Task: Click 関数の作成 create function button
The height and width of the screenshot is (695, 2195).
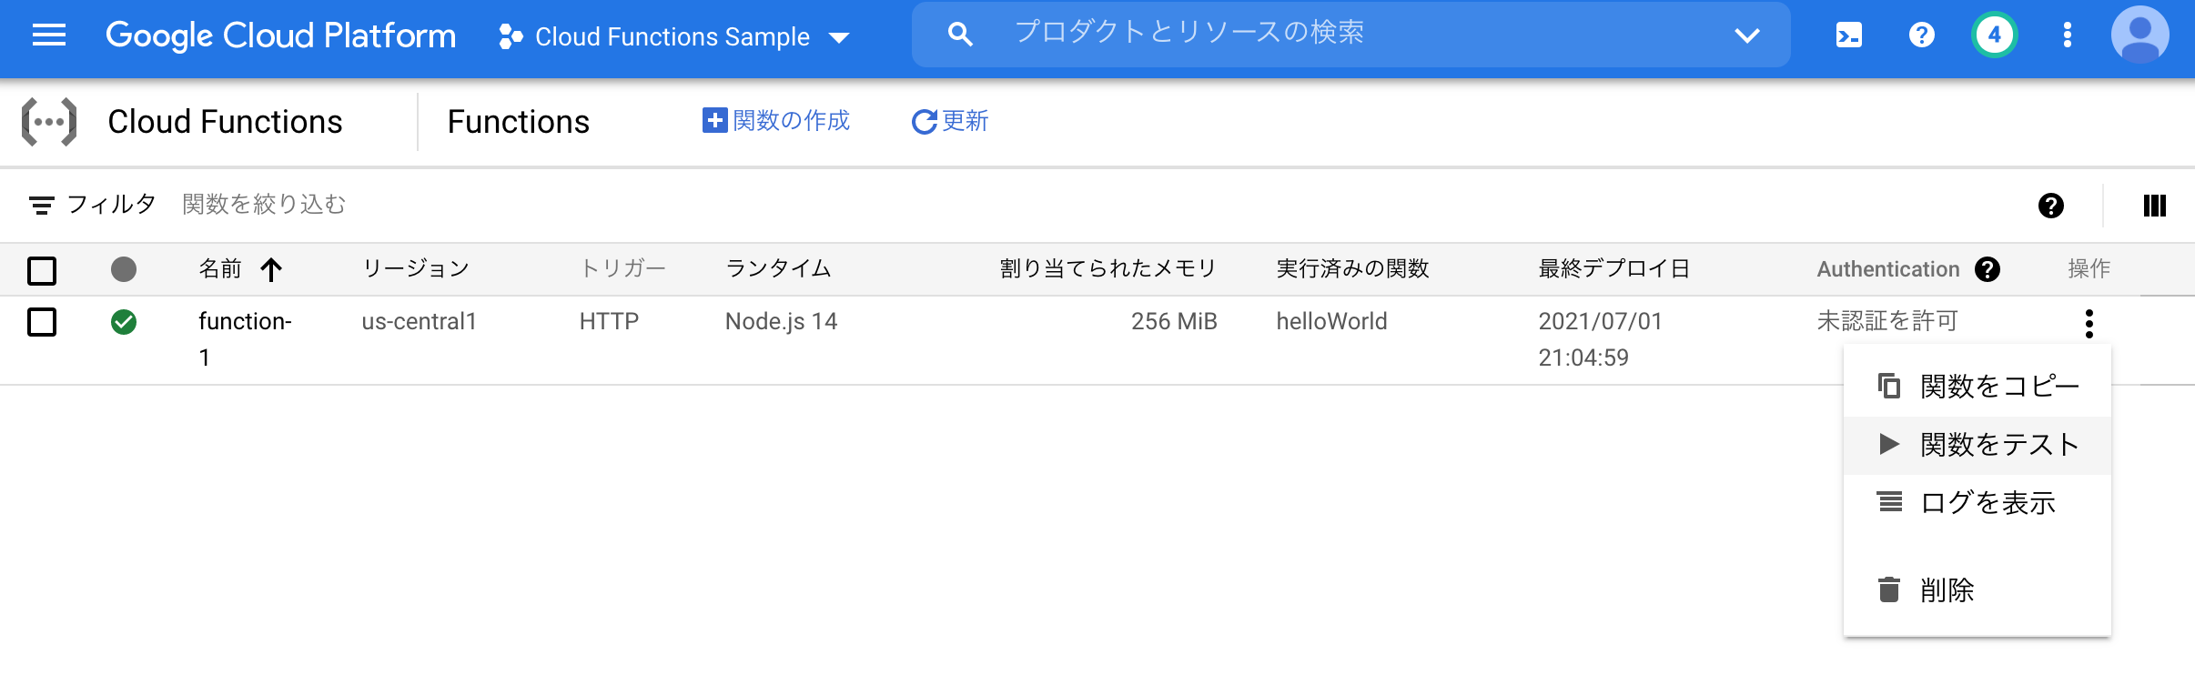Action: click(776, 120)
